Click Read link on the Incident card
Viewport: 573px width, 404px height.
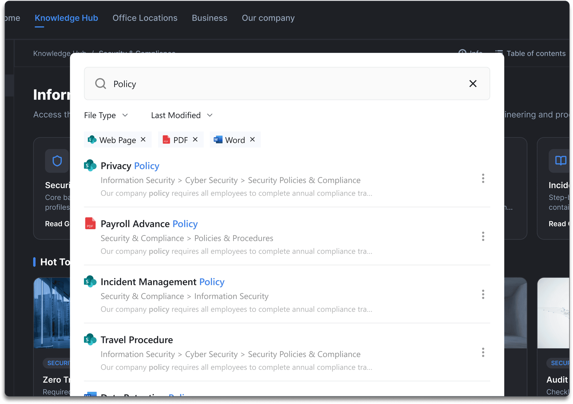coord(559,224)
